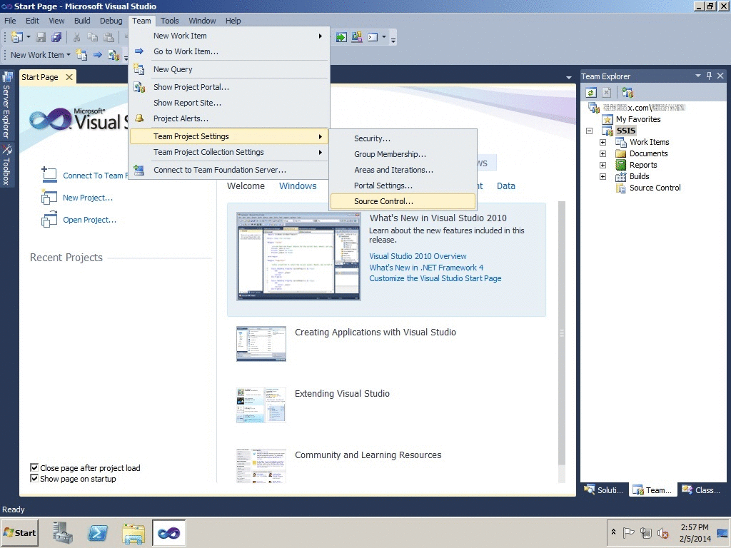This screenshot has height=548, width=731.
Task: Click the blue Go to Work Item arrow in toolbar
Action: 97,55
